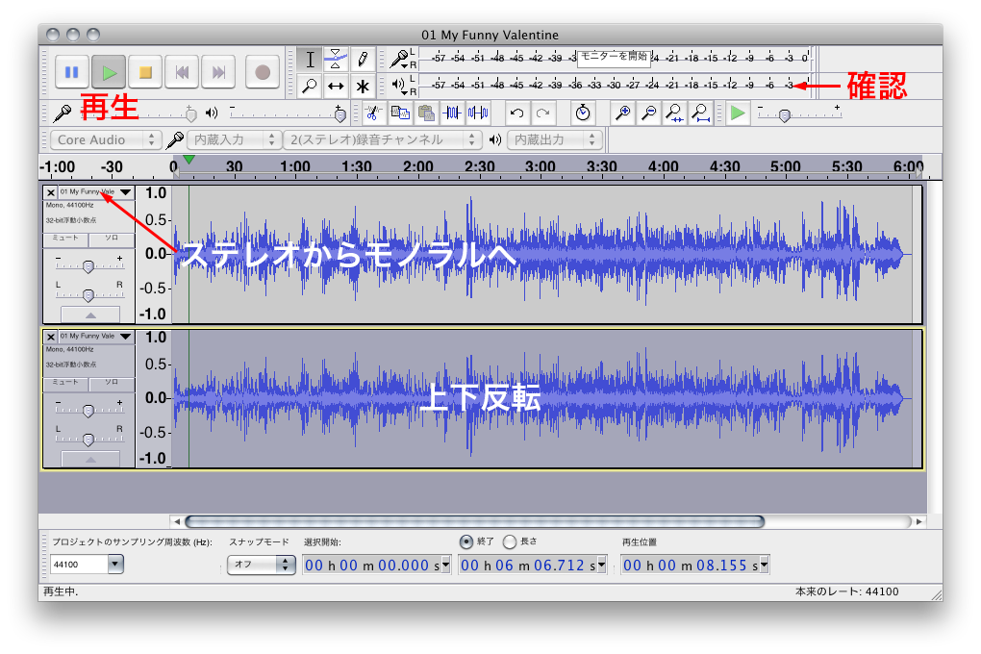This screenshot has width=981, height=654.
Task: Click the Cut scissors icon
Action: 374,113
